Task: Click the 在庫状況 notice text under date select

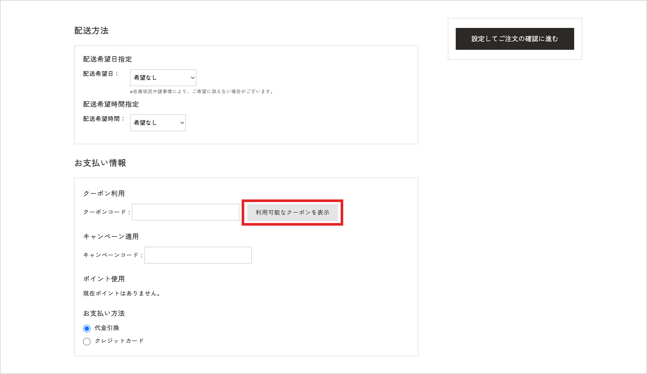Action: pos(202,91)
